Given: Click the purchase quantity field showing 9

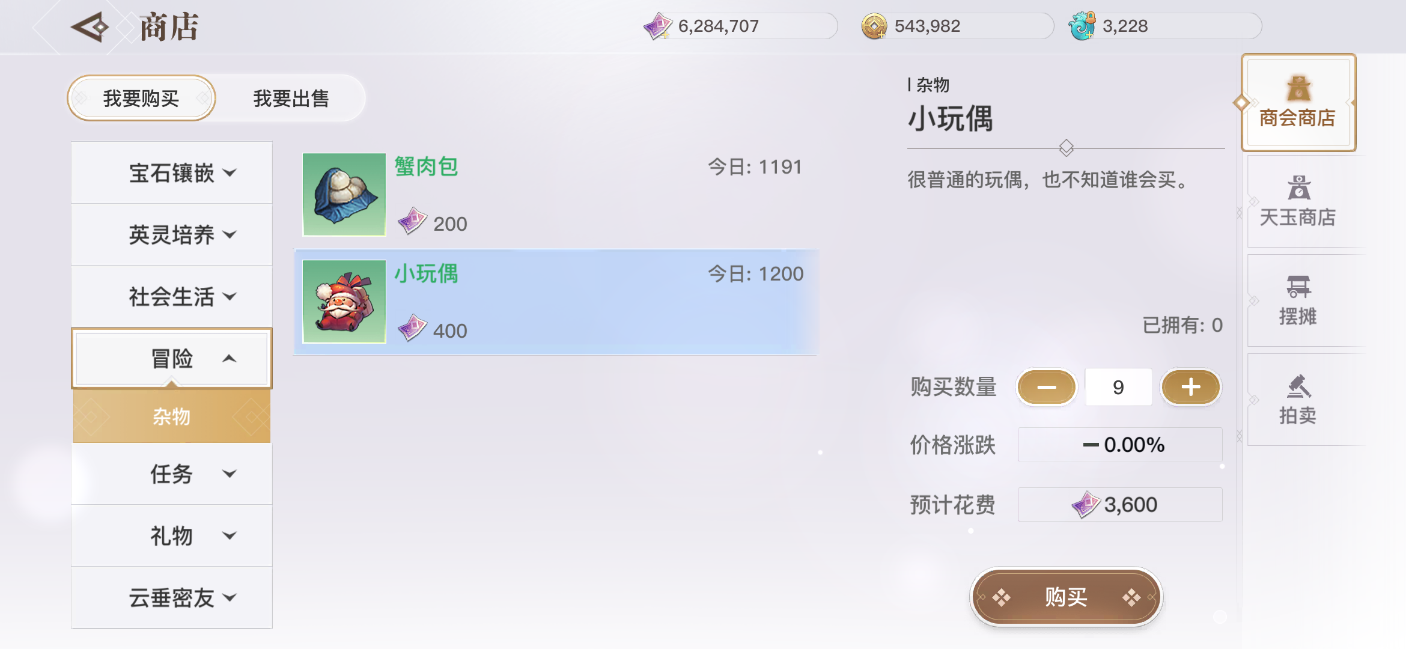Looking at the screenshot, I should pos(1118,387).
